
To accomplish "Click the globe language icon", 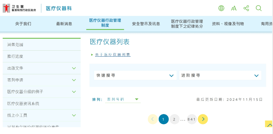I will click(221, 8).
